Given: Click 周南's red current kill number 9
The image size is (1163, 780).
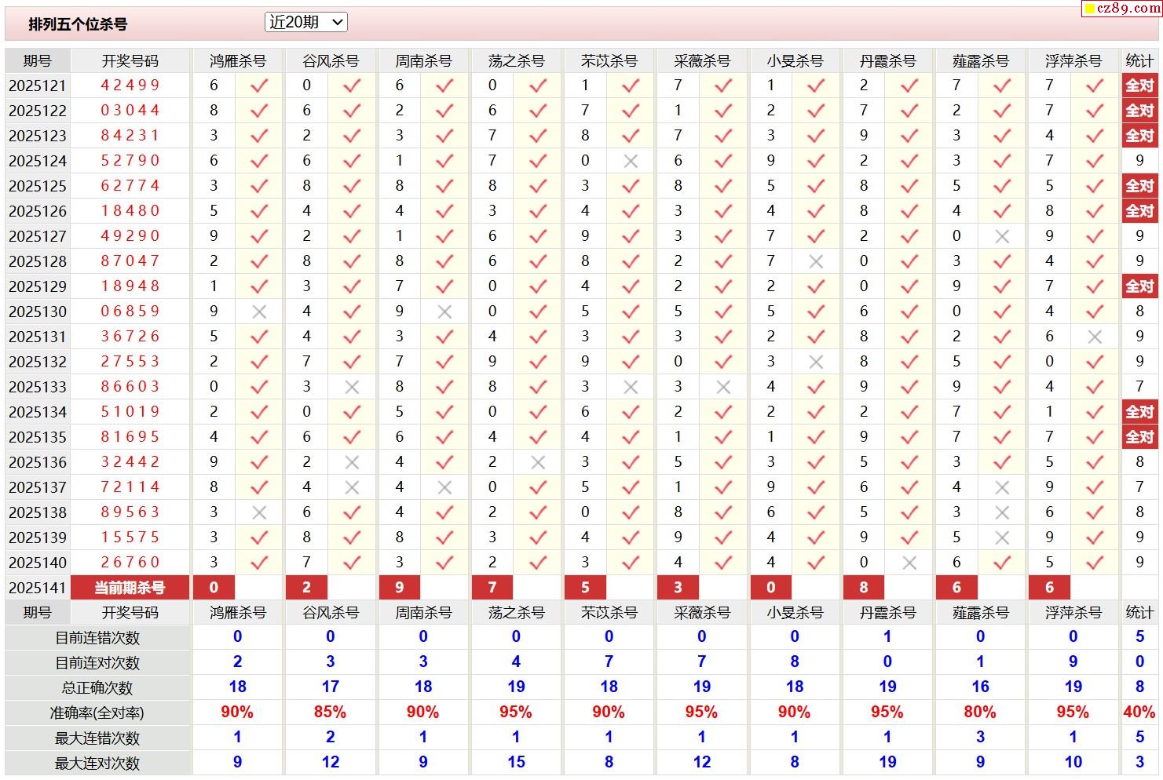Looking at the screenshot, I should 399,588.
